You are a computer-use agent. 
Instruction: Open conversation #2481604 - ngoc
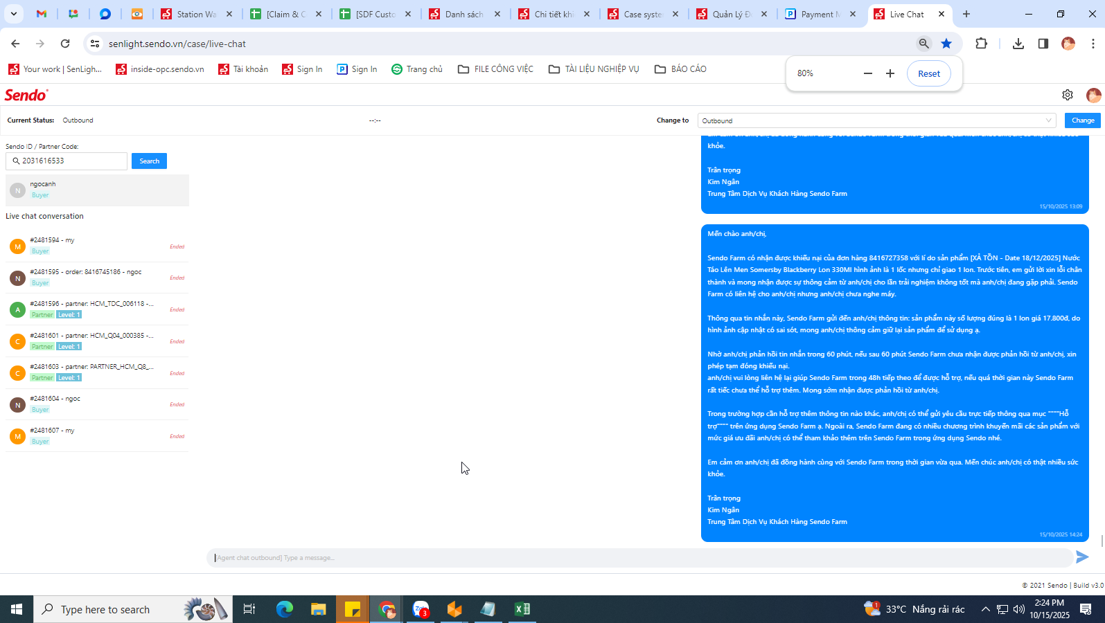point(97,404)
